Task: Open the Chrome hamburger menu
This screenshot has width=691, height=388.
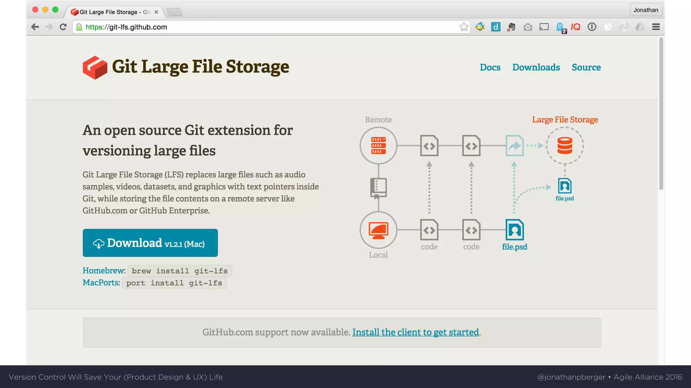Action: tap(656, 27)
